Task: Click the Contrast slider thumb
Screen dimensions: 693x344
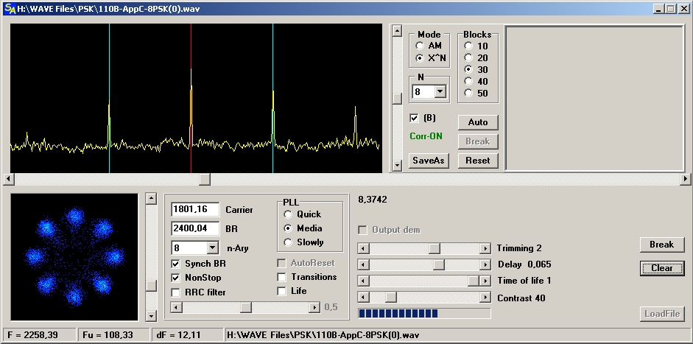Action: [x=391, y=298]
